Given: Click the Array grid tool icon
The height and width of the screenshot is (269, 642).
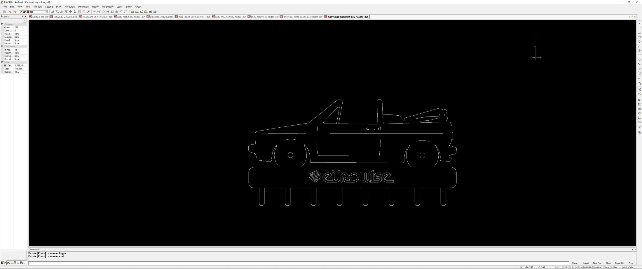Looking at the screenshot, I should [x=66, y=12].
